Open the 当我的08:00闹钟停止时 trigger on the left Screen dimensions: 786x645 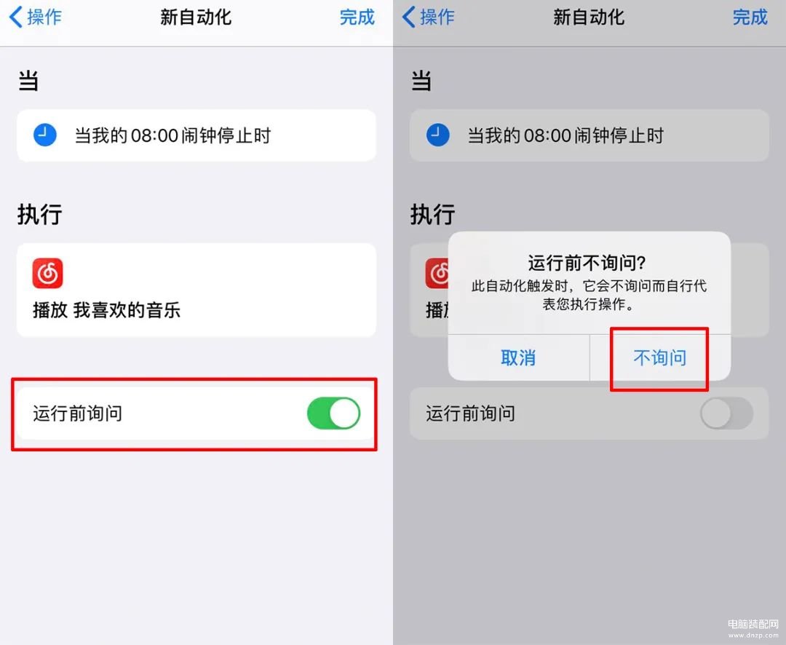[x=196, y=135]
